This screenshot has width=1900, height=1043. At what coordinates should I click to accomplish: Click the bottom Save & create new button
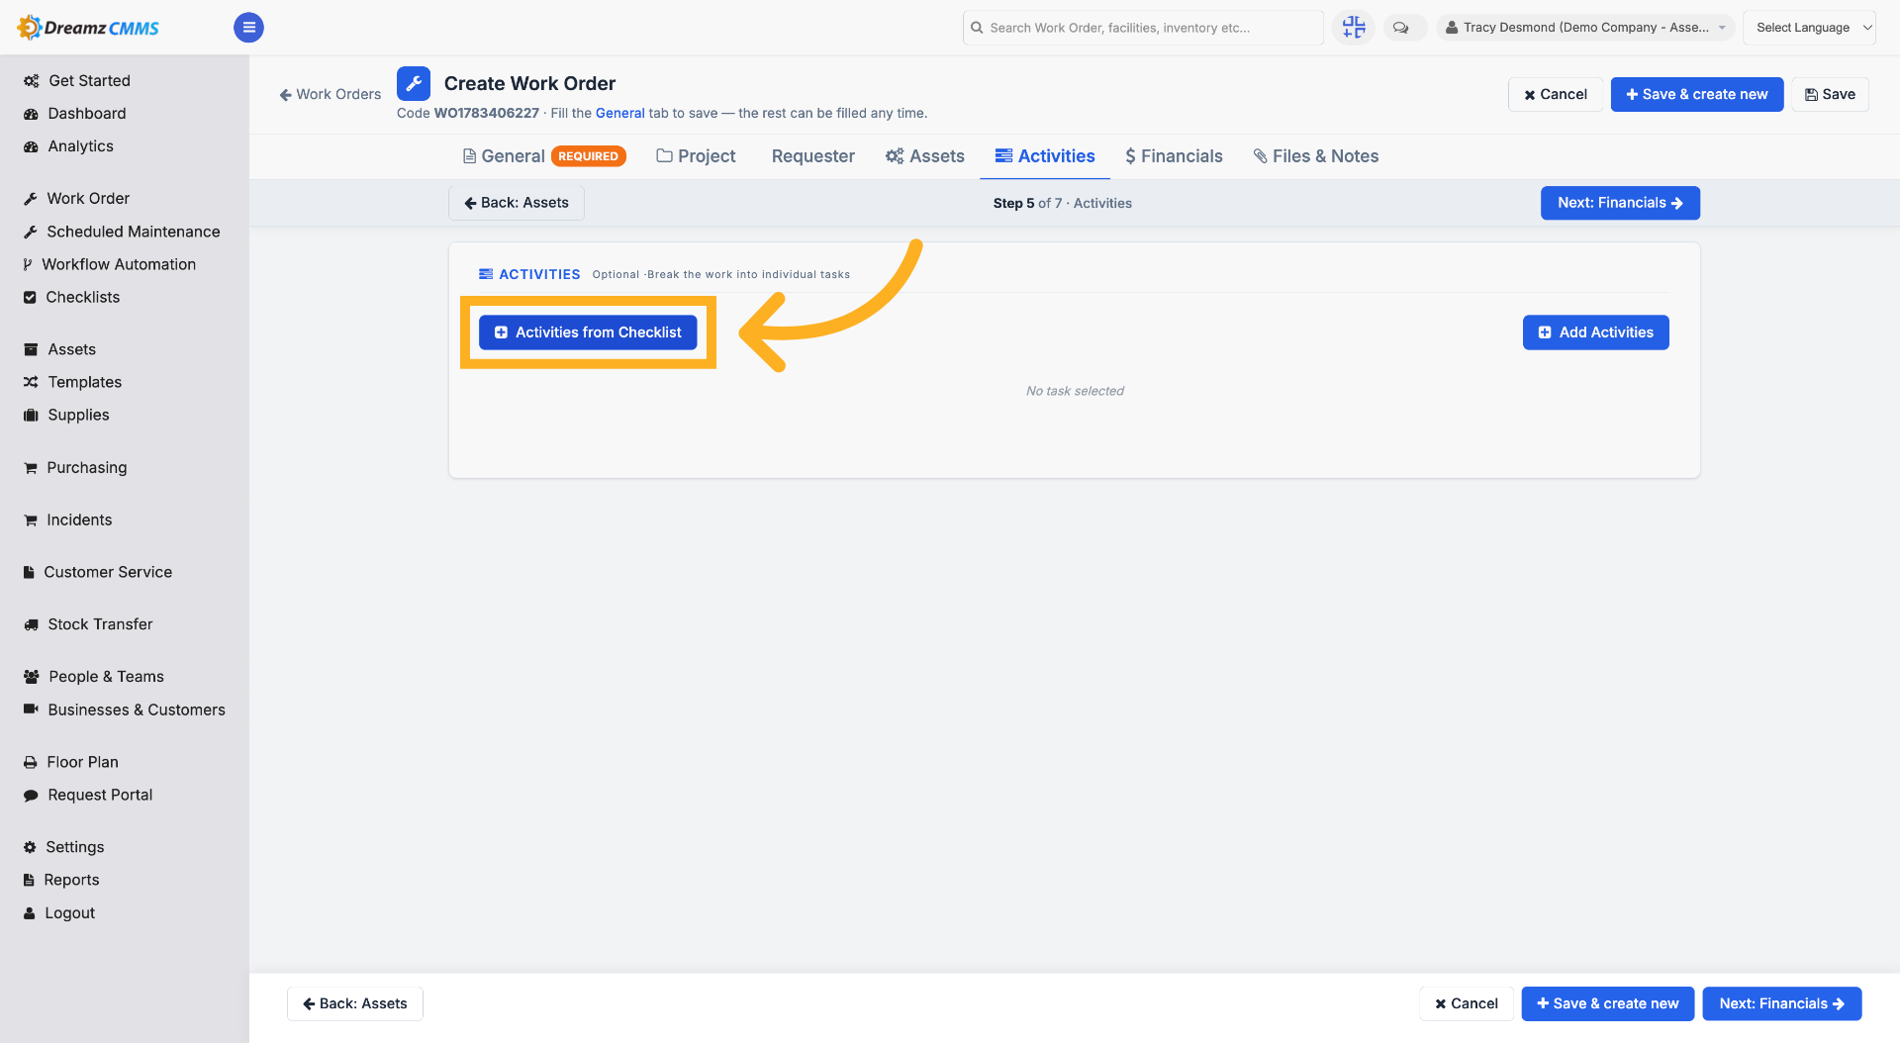point(1607,1003)
